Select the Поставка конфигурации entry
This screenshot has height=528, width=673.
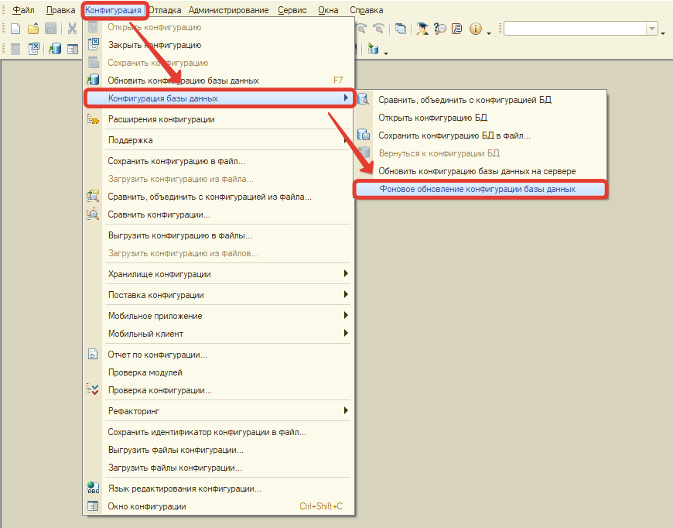click(219, 295)
